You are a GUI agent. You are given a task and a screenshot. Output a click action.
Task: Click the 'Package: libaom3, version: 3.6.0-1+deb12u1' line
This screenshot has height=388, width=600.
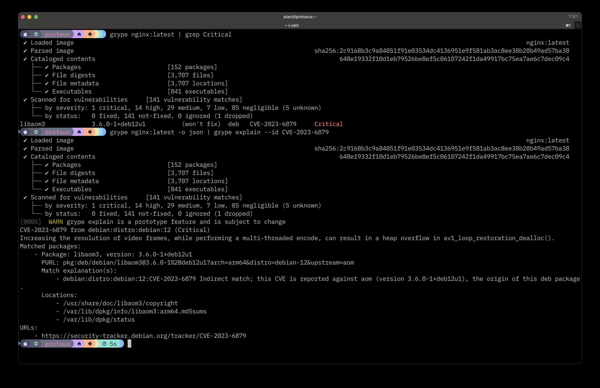tap(117, 254)
